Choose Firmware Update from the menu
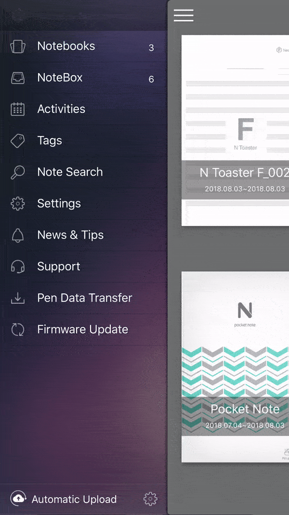The width and height of the screenshot is (289, 515). click(x=84, y=330)
